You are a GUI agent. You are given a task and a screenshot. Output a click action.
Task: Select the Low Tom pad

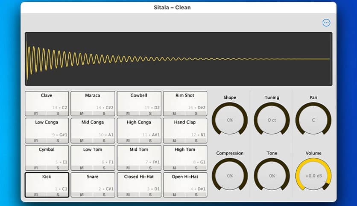tap(93, 157)
